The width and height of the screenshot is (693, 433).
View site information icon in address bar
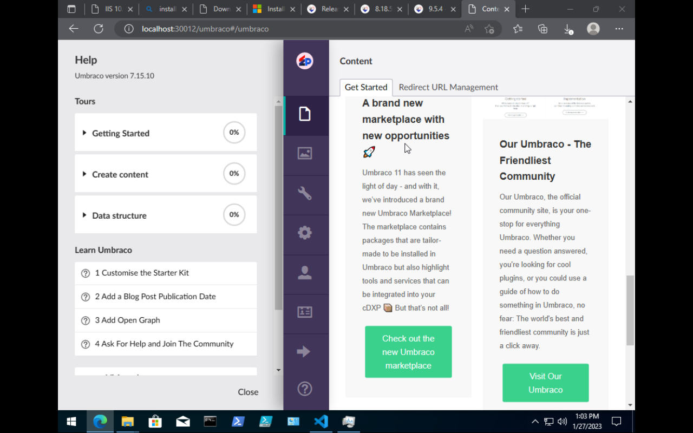(129, 29)
